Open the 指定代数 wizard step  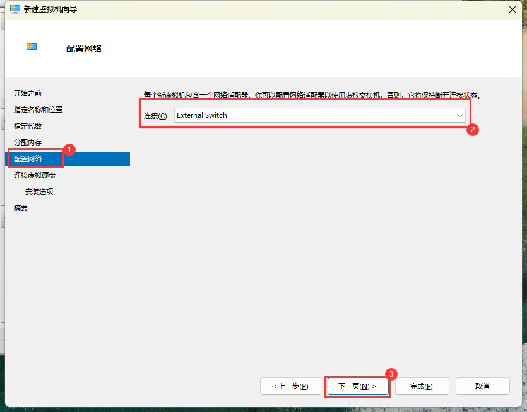[28, 126]
